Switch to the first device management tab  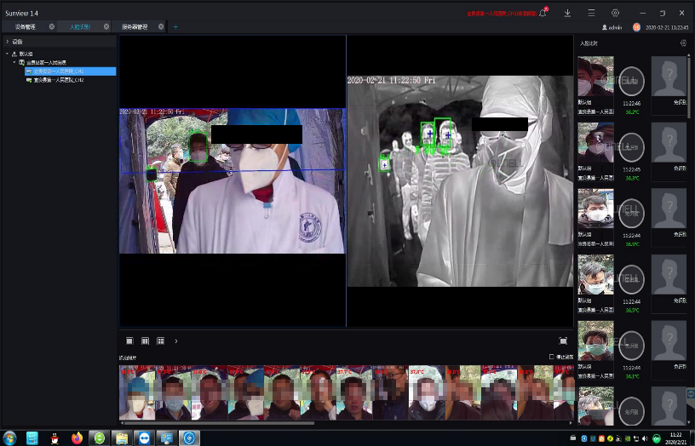coord(26,27)
